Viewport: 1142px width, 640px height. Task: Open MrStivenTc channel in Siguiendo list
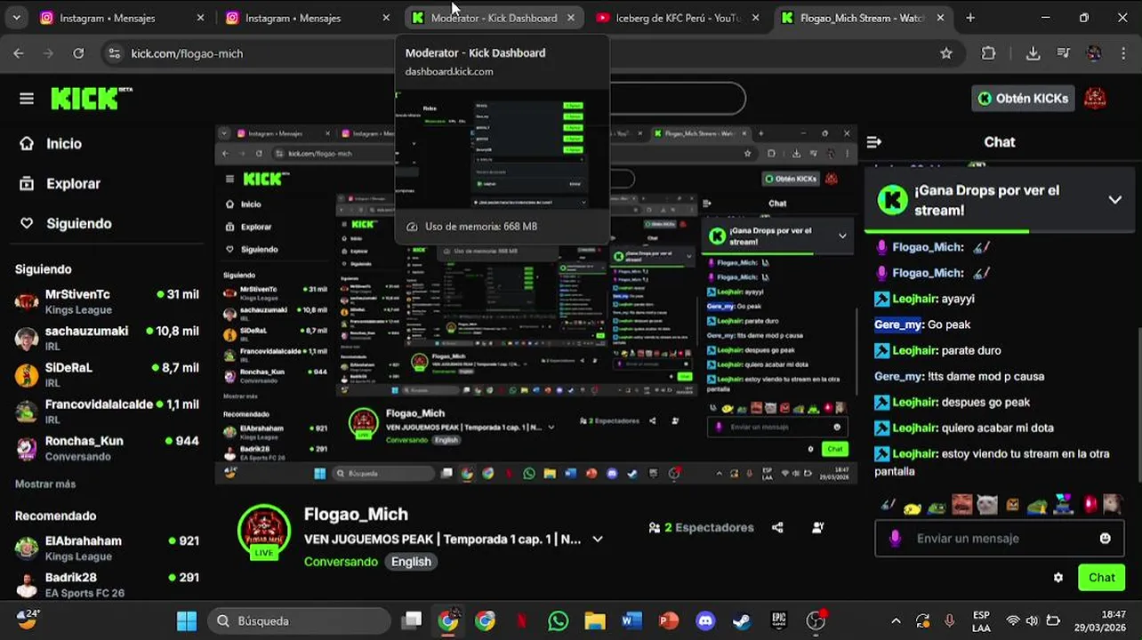click(107, 301)
